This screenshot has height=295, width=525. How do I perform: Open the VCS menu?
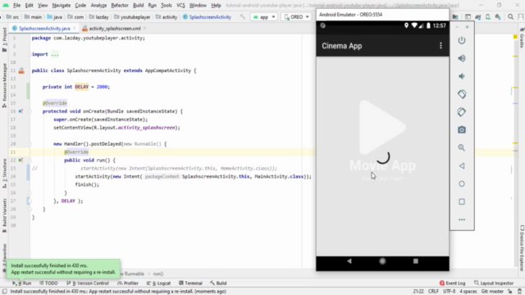[x=180, y=6]
